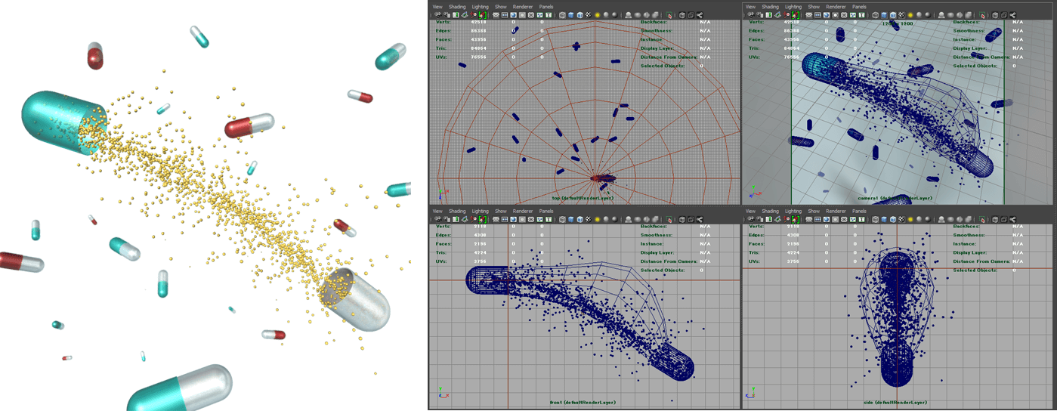Open the Shading menu in top view panel
Screen dimensions: 1057x411
457,7
